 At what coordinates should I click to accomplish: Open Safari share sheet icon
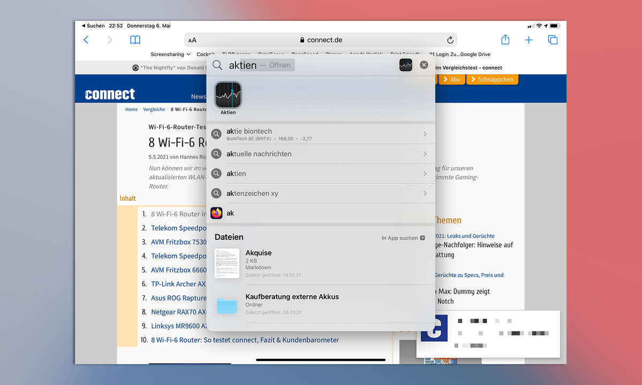[505, 40]
